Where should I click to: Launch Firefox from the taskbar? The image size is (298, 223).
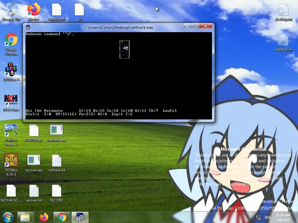44,217
